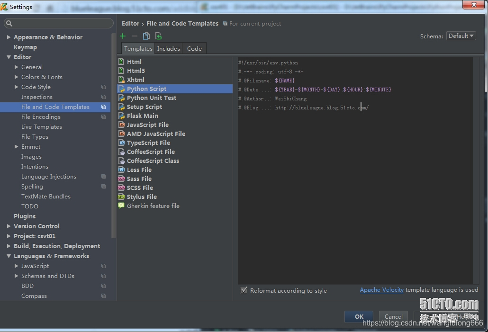Click the Copy template icon
This screenshot has height=332, width=488.
(x=146, y=36)
